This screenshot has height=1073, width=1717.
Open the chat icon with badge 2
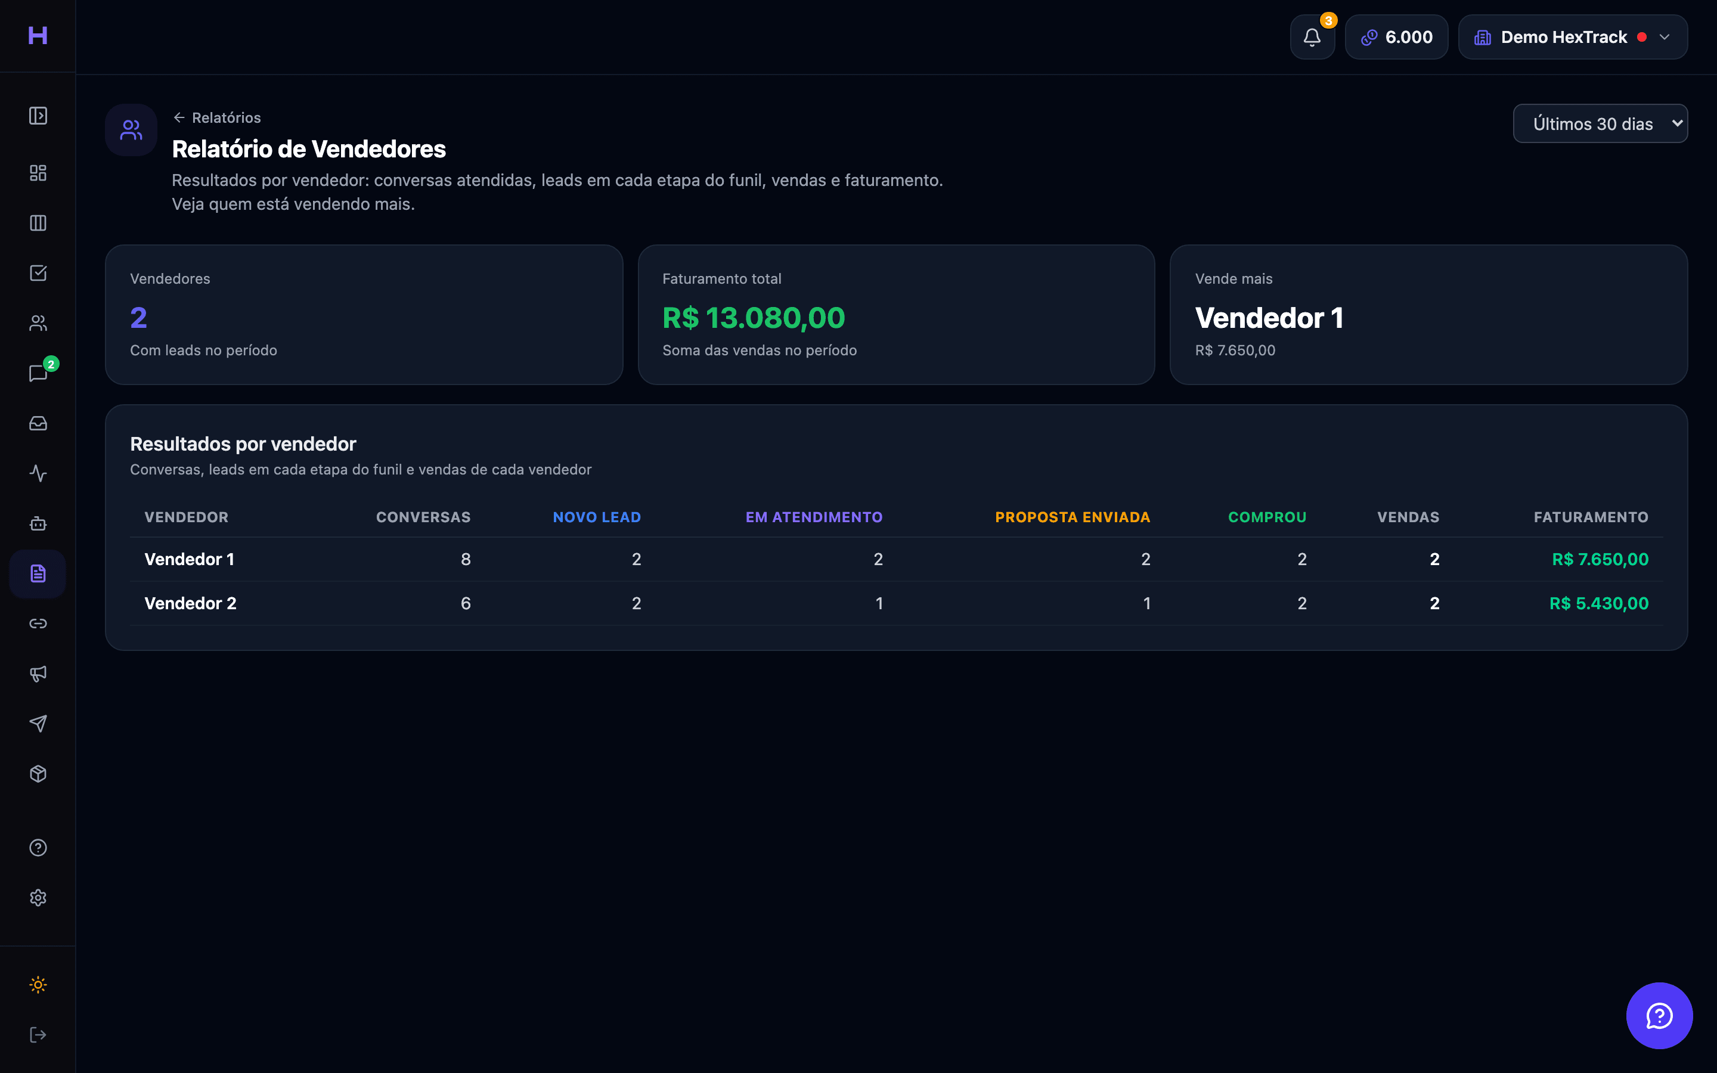[x=38, y=373]
